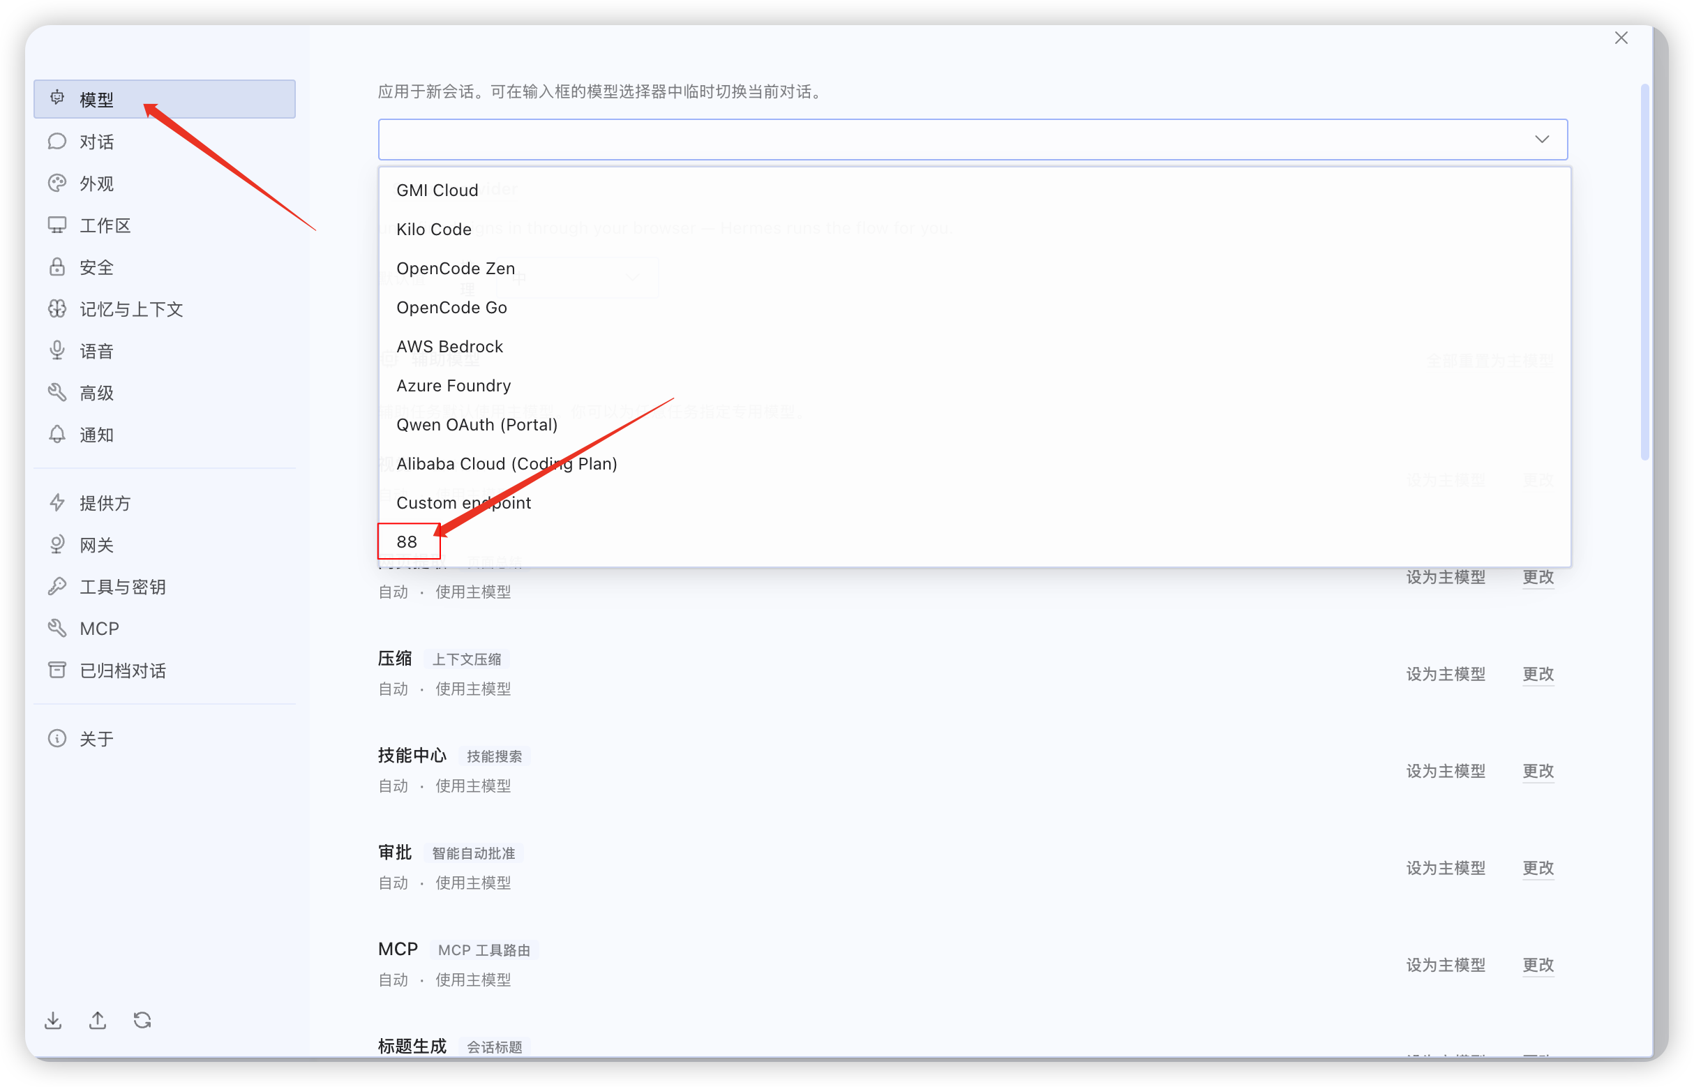Click the vertical scrollbar of settings panel
The width and height of the screenshot is (1694, 1087).
(x=1646, y=273)
